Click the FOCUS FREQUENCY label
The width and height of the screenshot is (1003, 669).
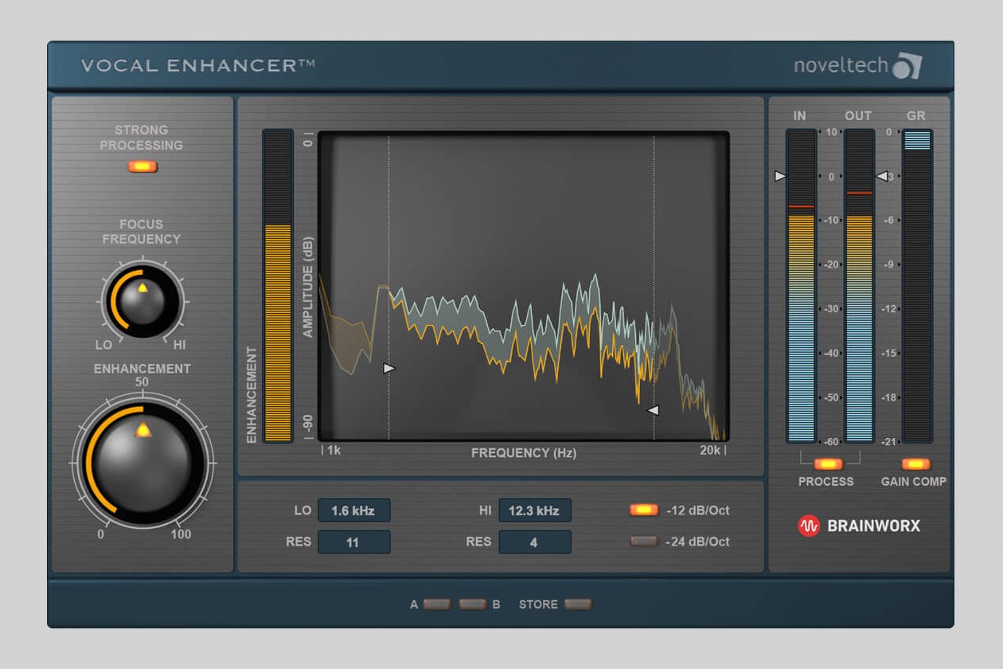point(142,232)
